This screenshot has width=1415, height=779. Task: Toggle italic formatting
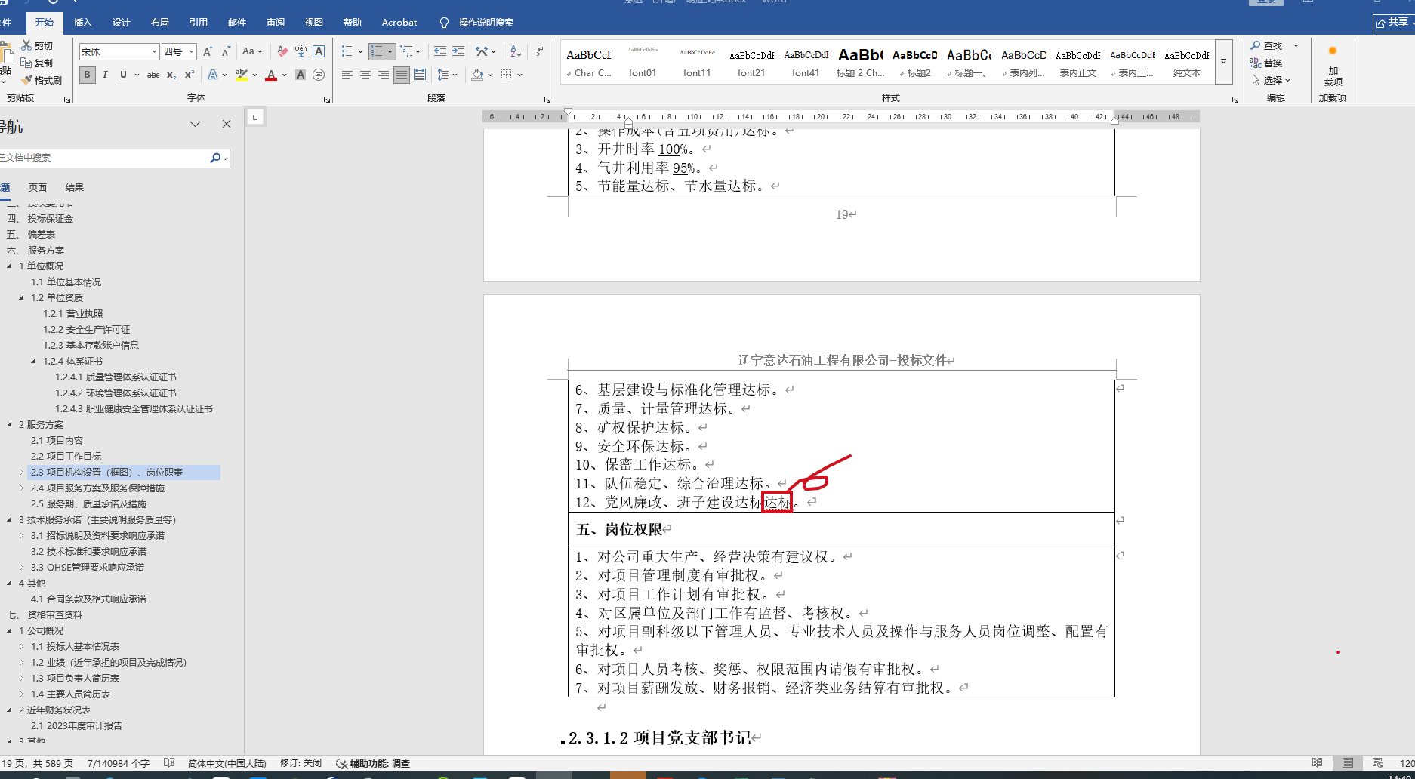105,75
